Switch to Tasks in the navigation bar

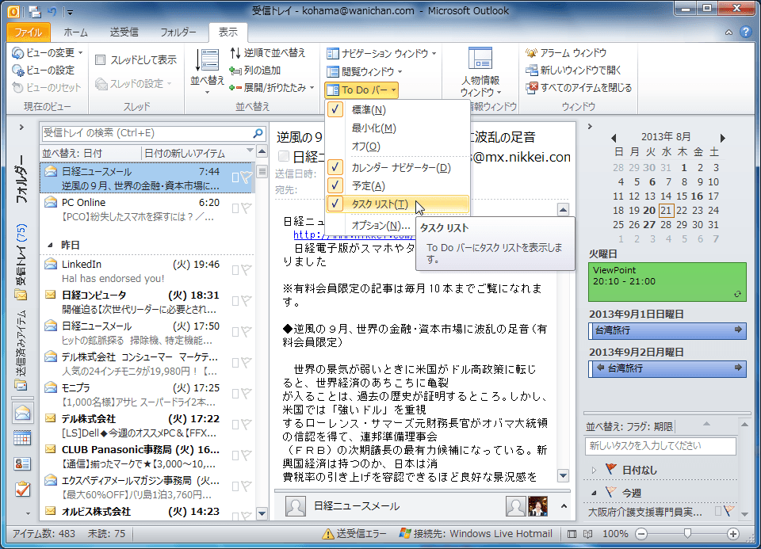point(22,490)
